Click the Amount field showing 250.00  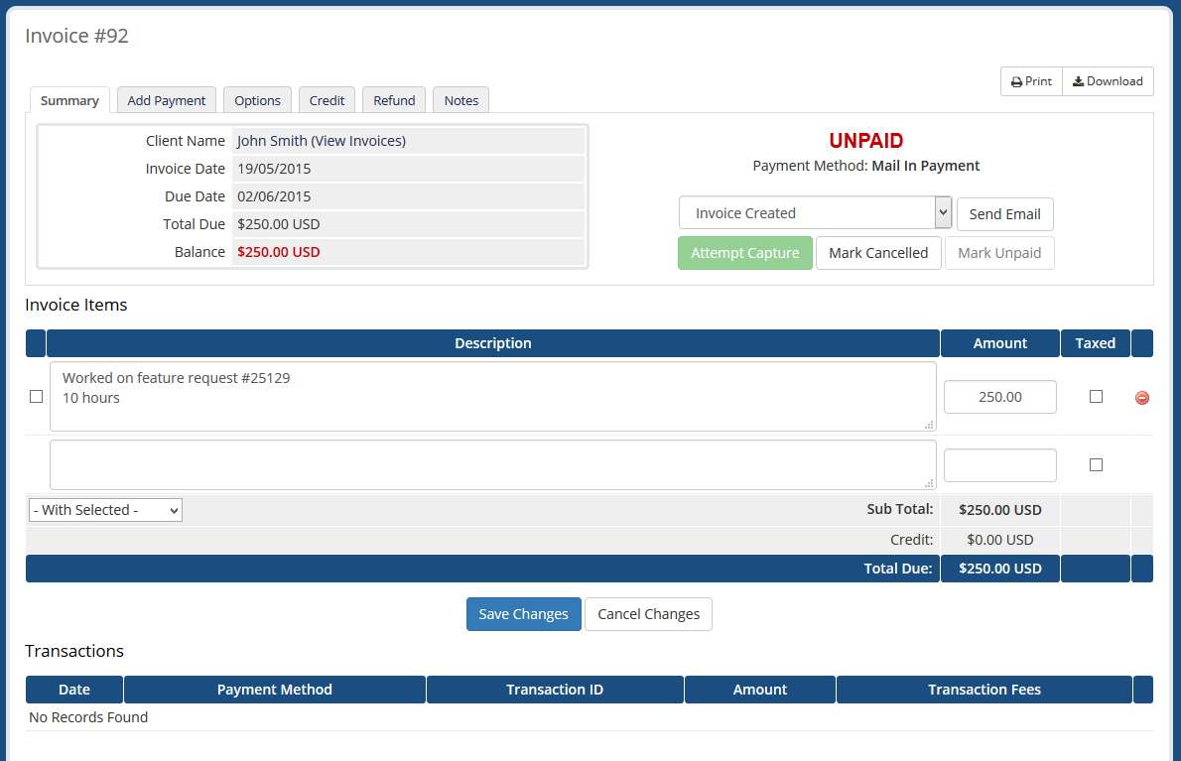999,396
